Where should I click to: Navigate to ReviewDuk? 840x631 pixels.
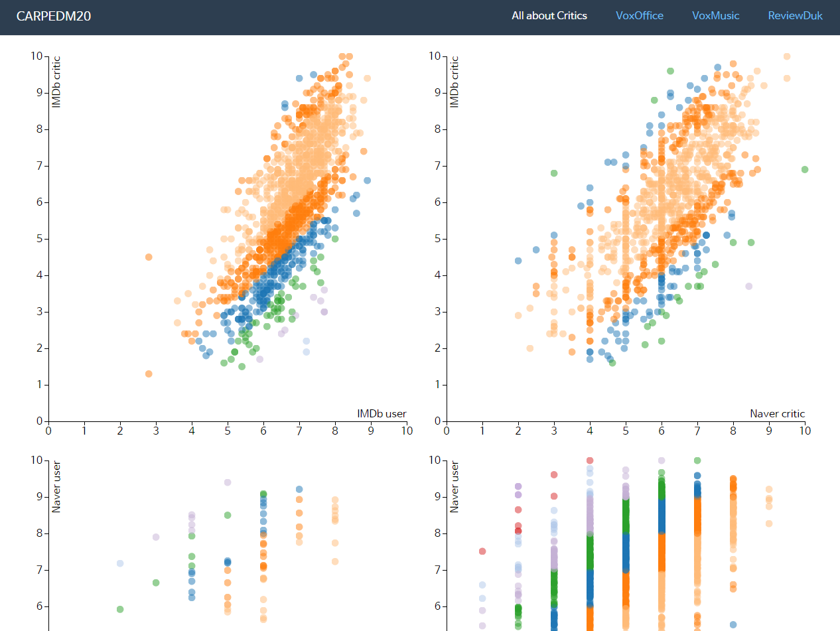795,16
